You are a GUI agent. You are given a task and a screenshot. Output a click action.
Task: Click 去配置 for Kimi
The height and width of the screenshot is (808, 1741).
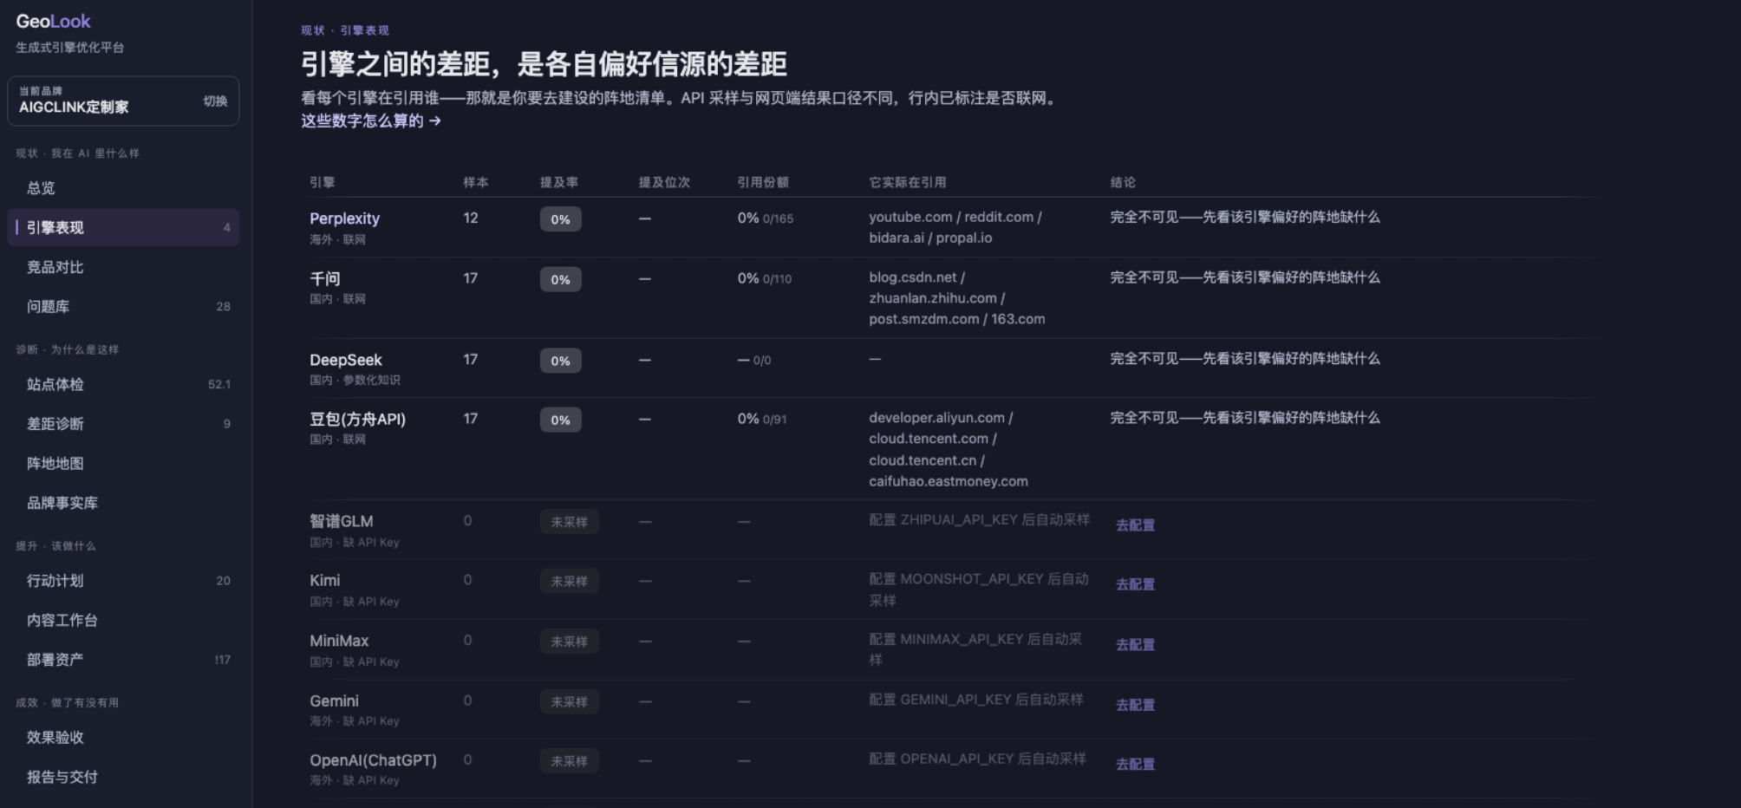point(1135,584)
